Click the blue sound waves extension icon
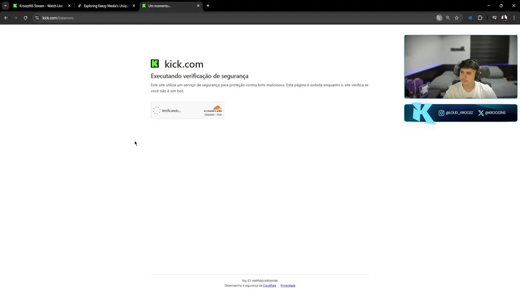The height and width of the screenshot is (292, 520). (470, 18)
